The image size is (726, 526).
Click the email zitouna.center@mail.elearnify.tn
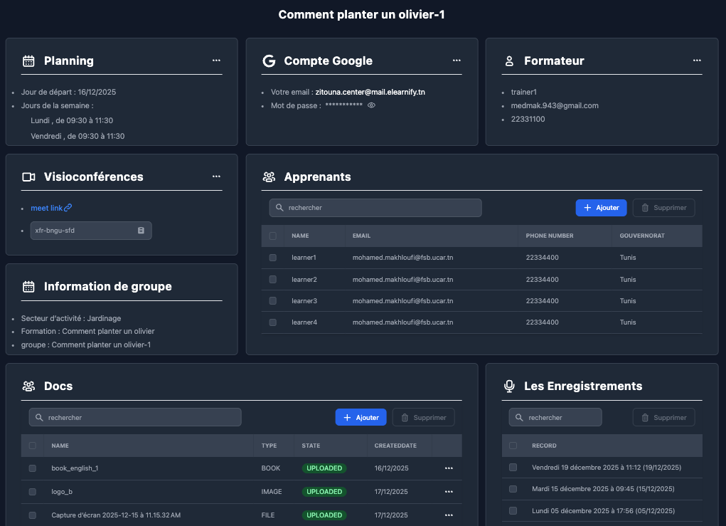370,92
